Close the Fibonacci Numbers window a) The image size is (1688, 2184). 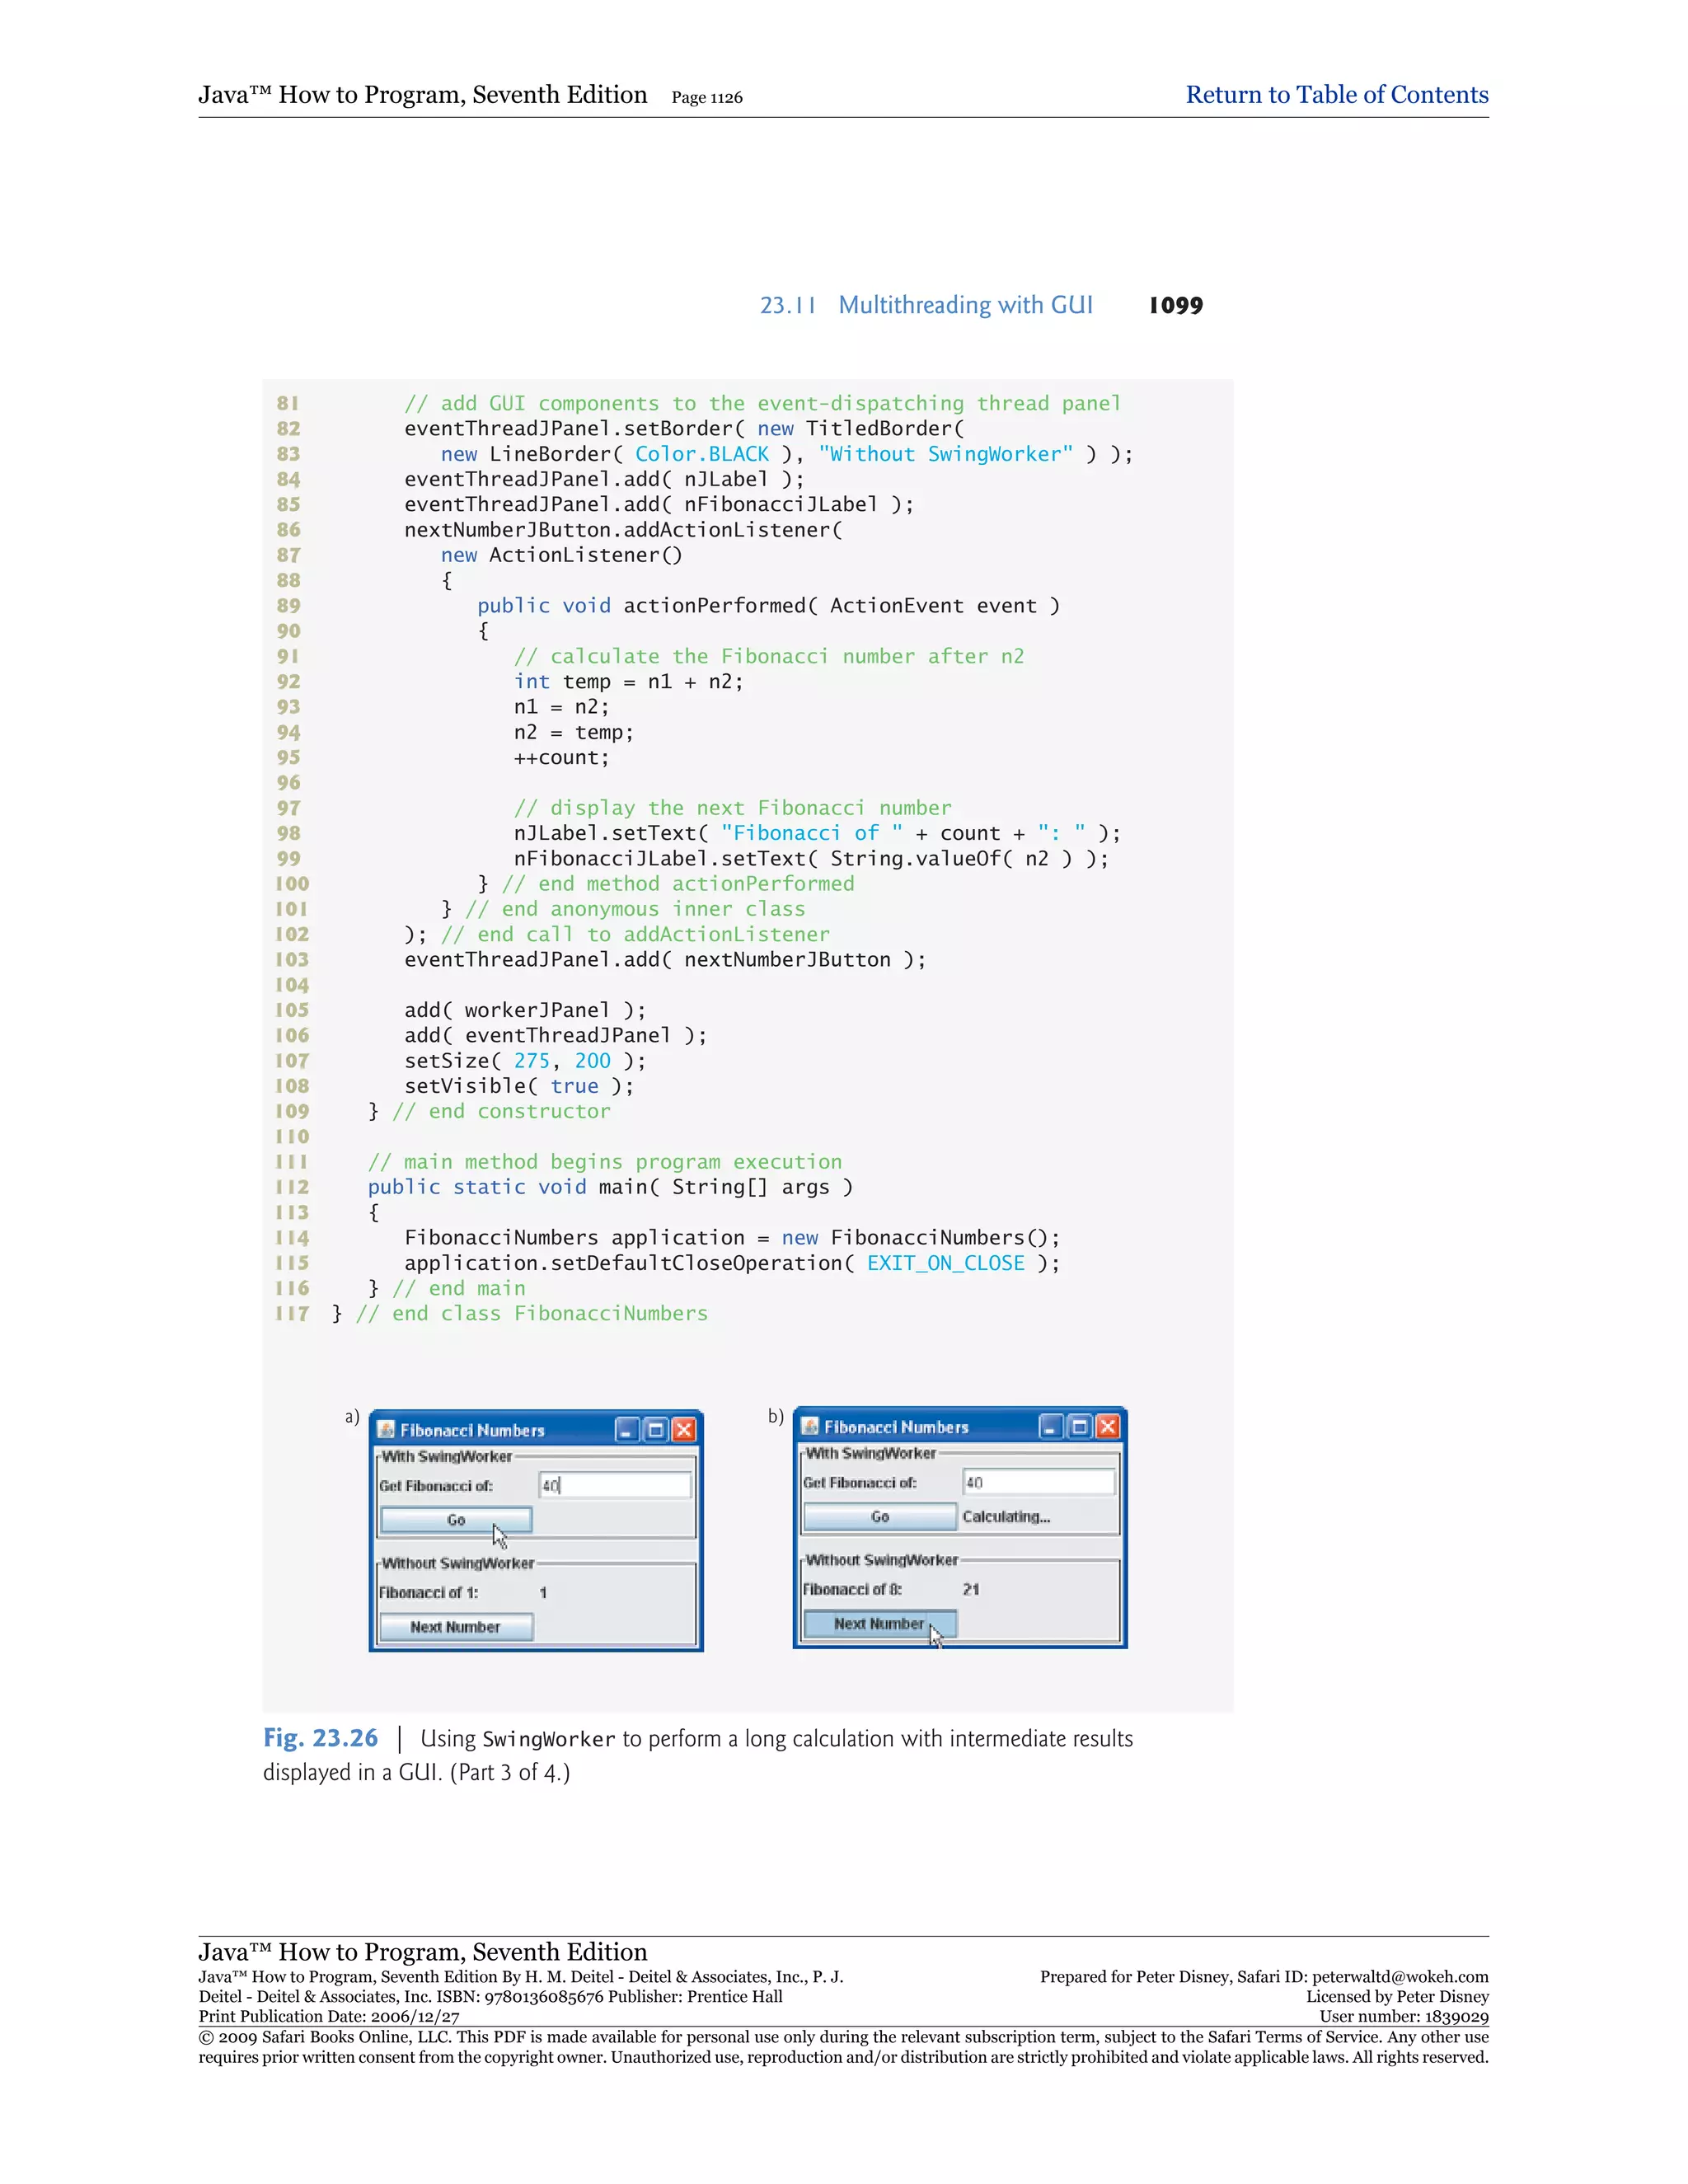pos(684,1430)
